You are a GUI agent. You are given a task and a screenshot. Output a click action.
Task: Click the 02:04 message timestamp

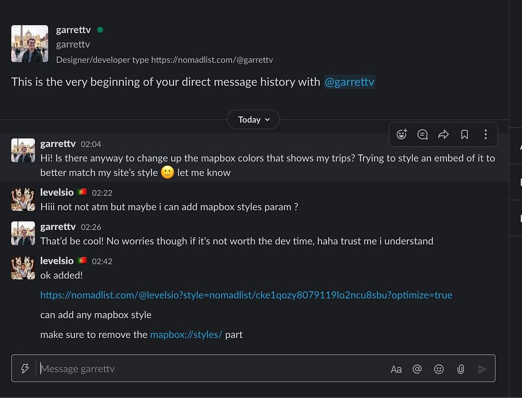point(91,144)
